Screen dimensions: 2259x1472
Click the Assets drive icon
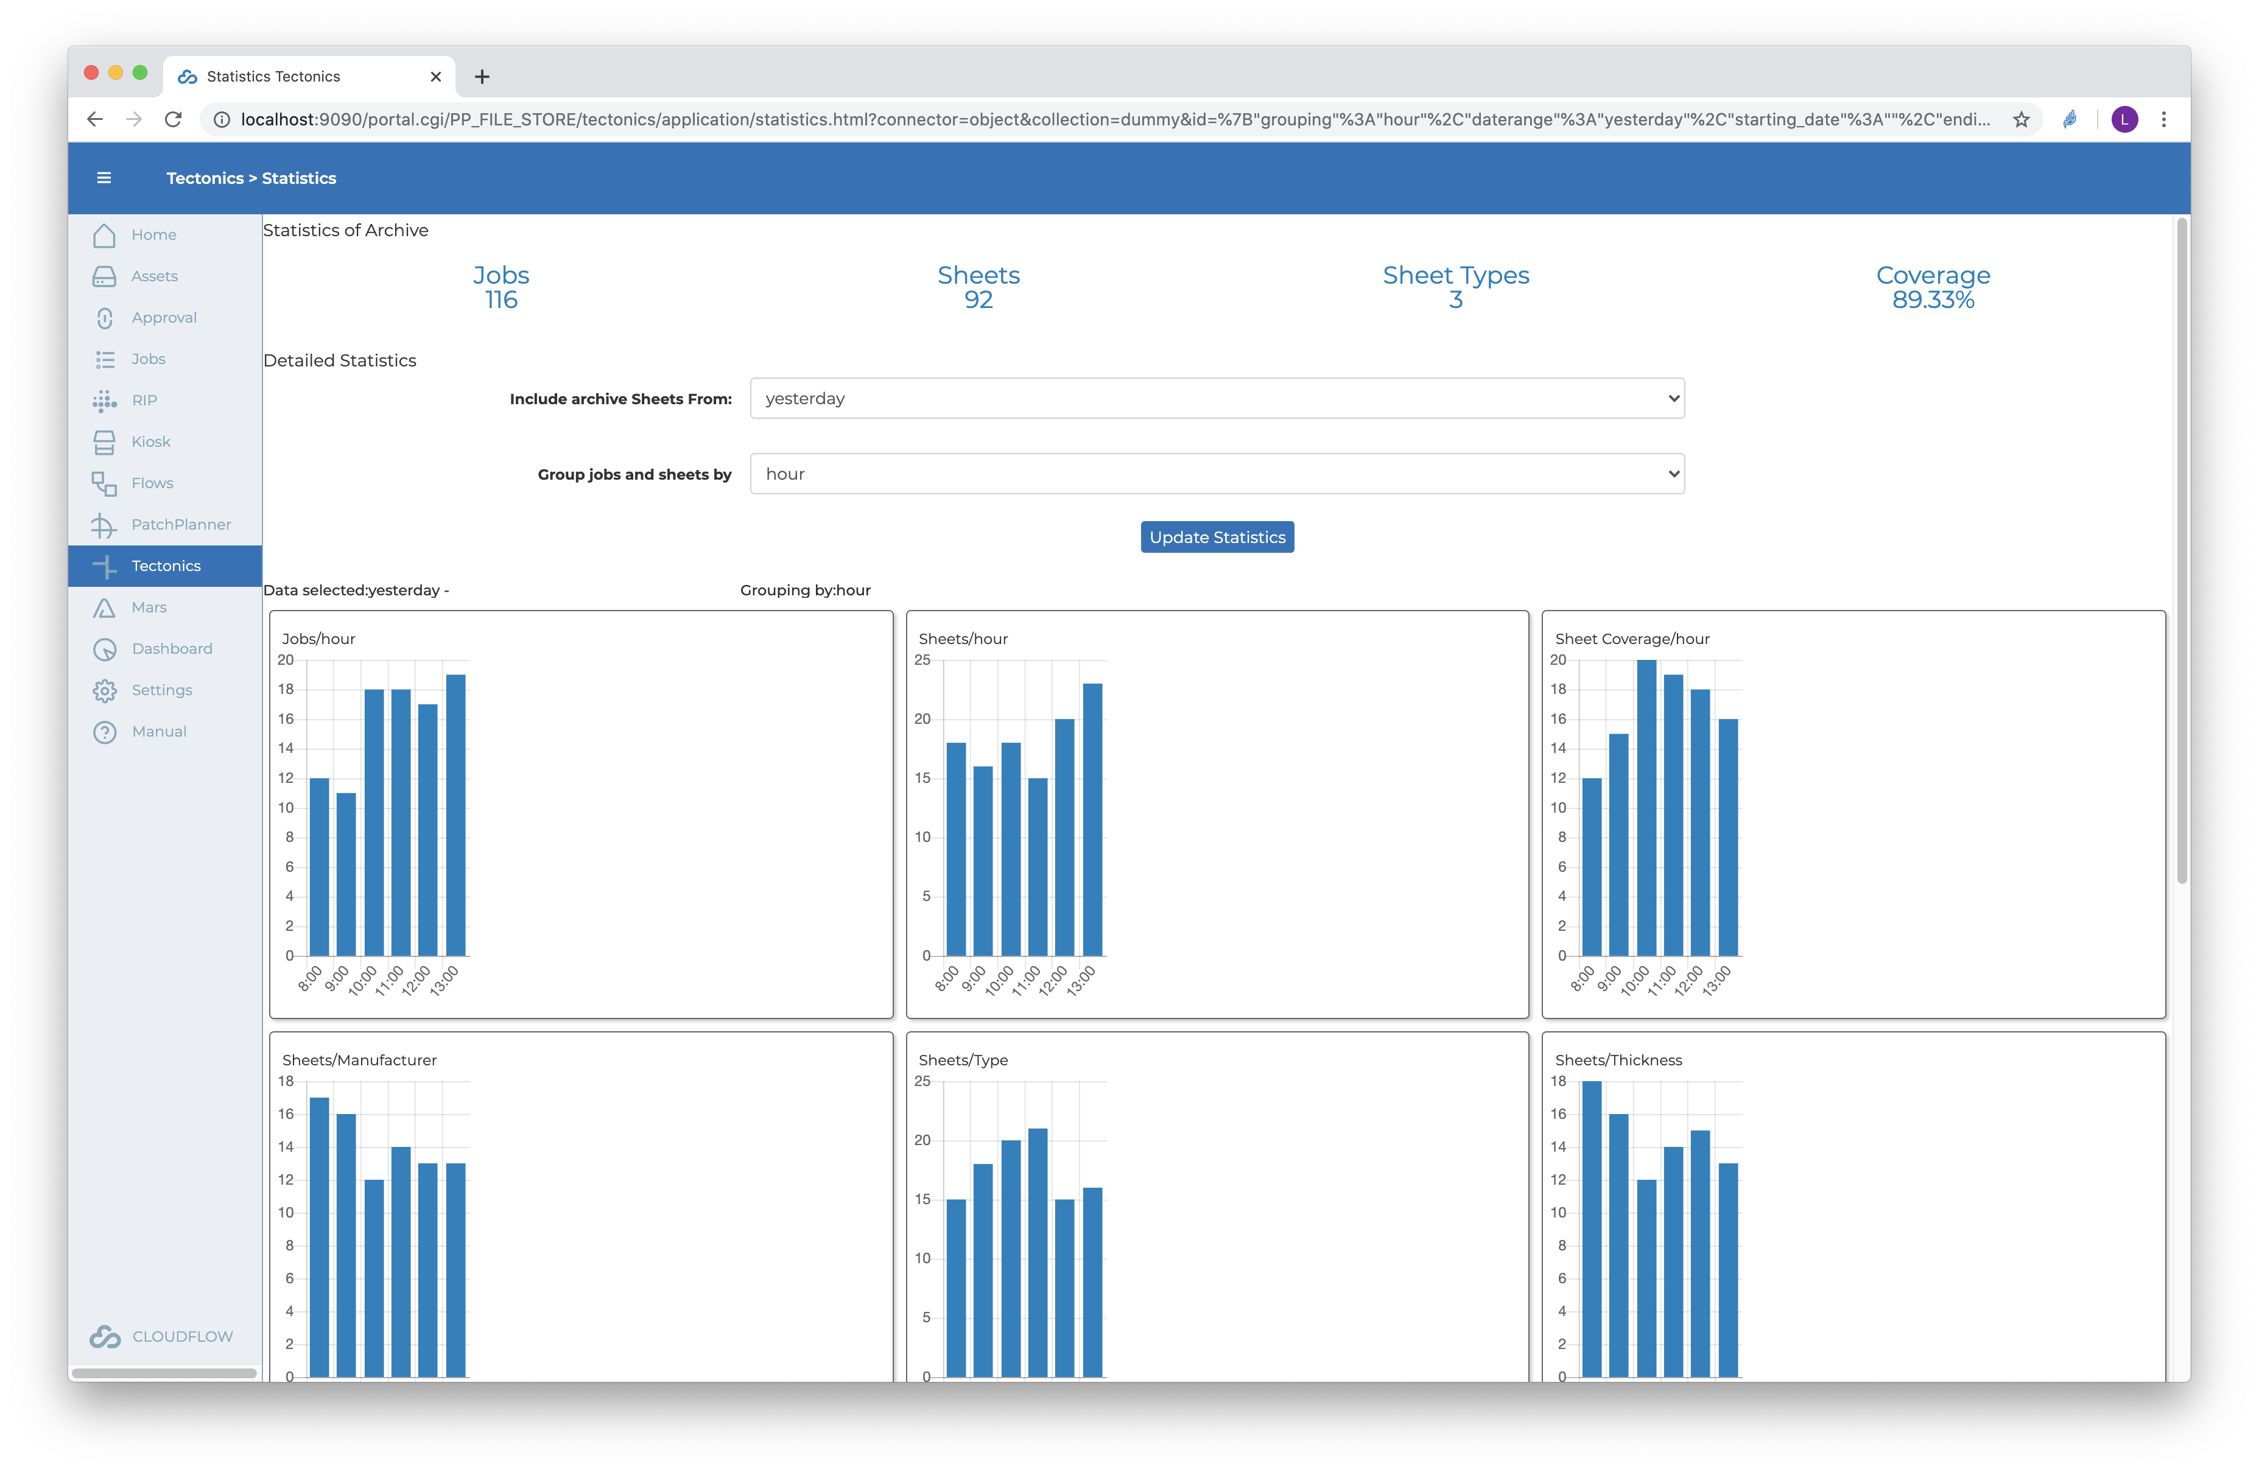[x=104, y=276]
